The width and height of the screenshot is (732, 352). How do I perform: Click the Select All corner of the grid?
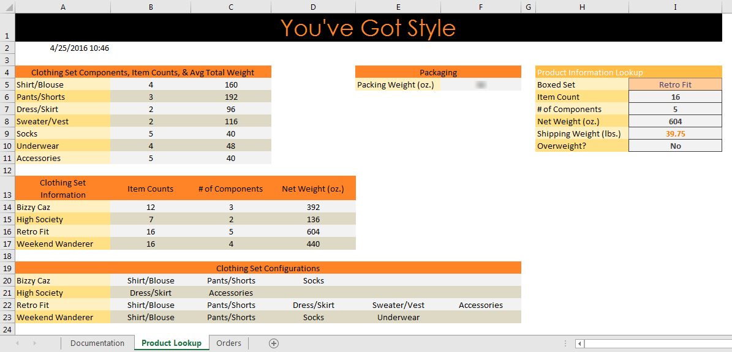click(7, 7)
